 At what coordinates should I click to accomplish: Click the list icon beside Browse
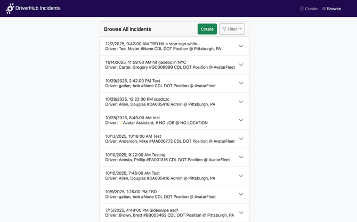323,9
